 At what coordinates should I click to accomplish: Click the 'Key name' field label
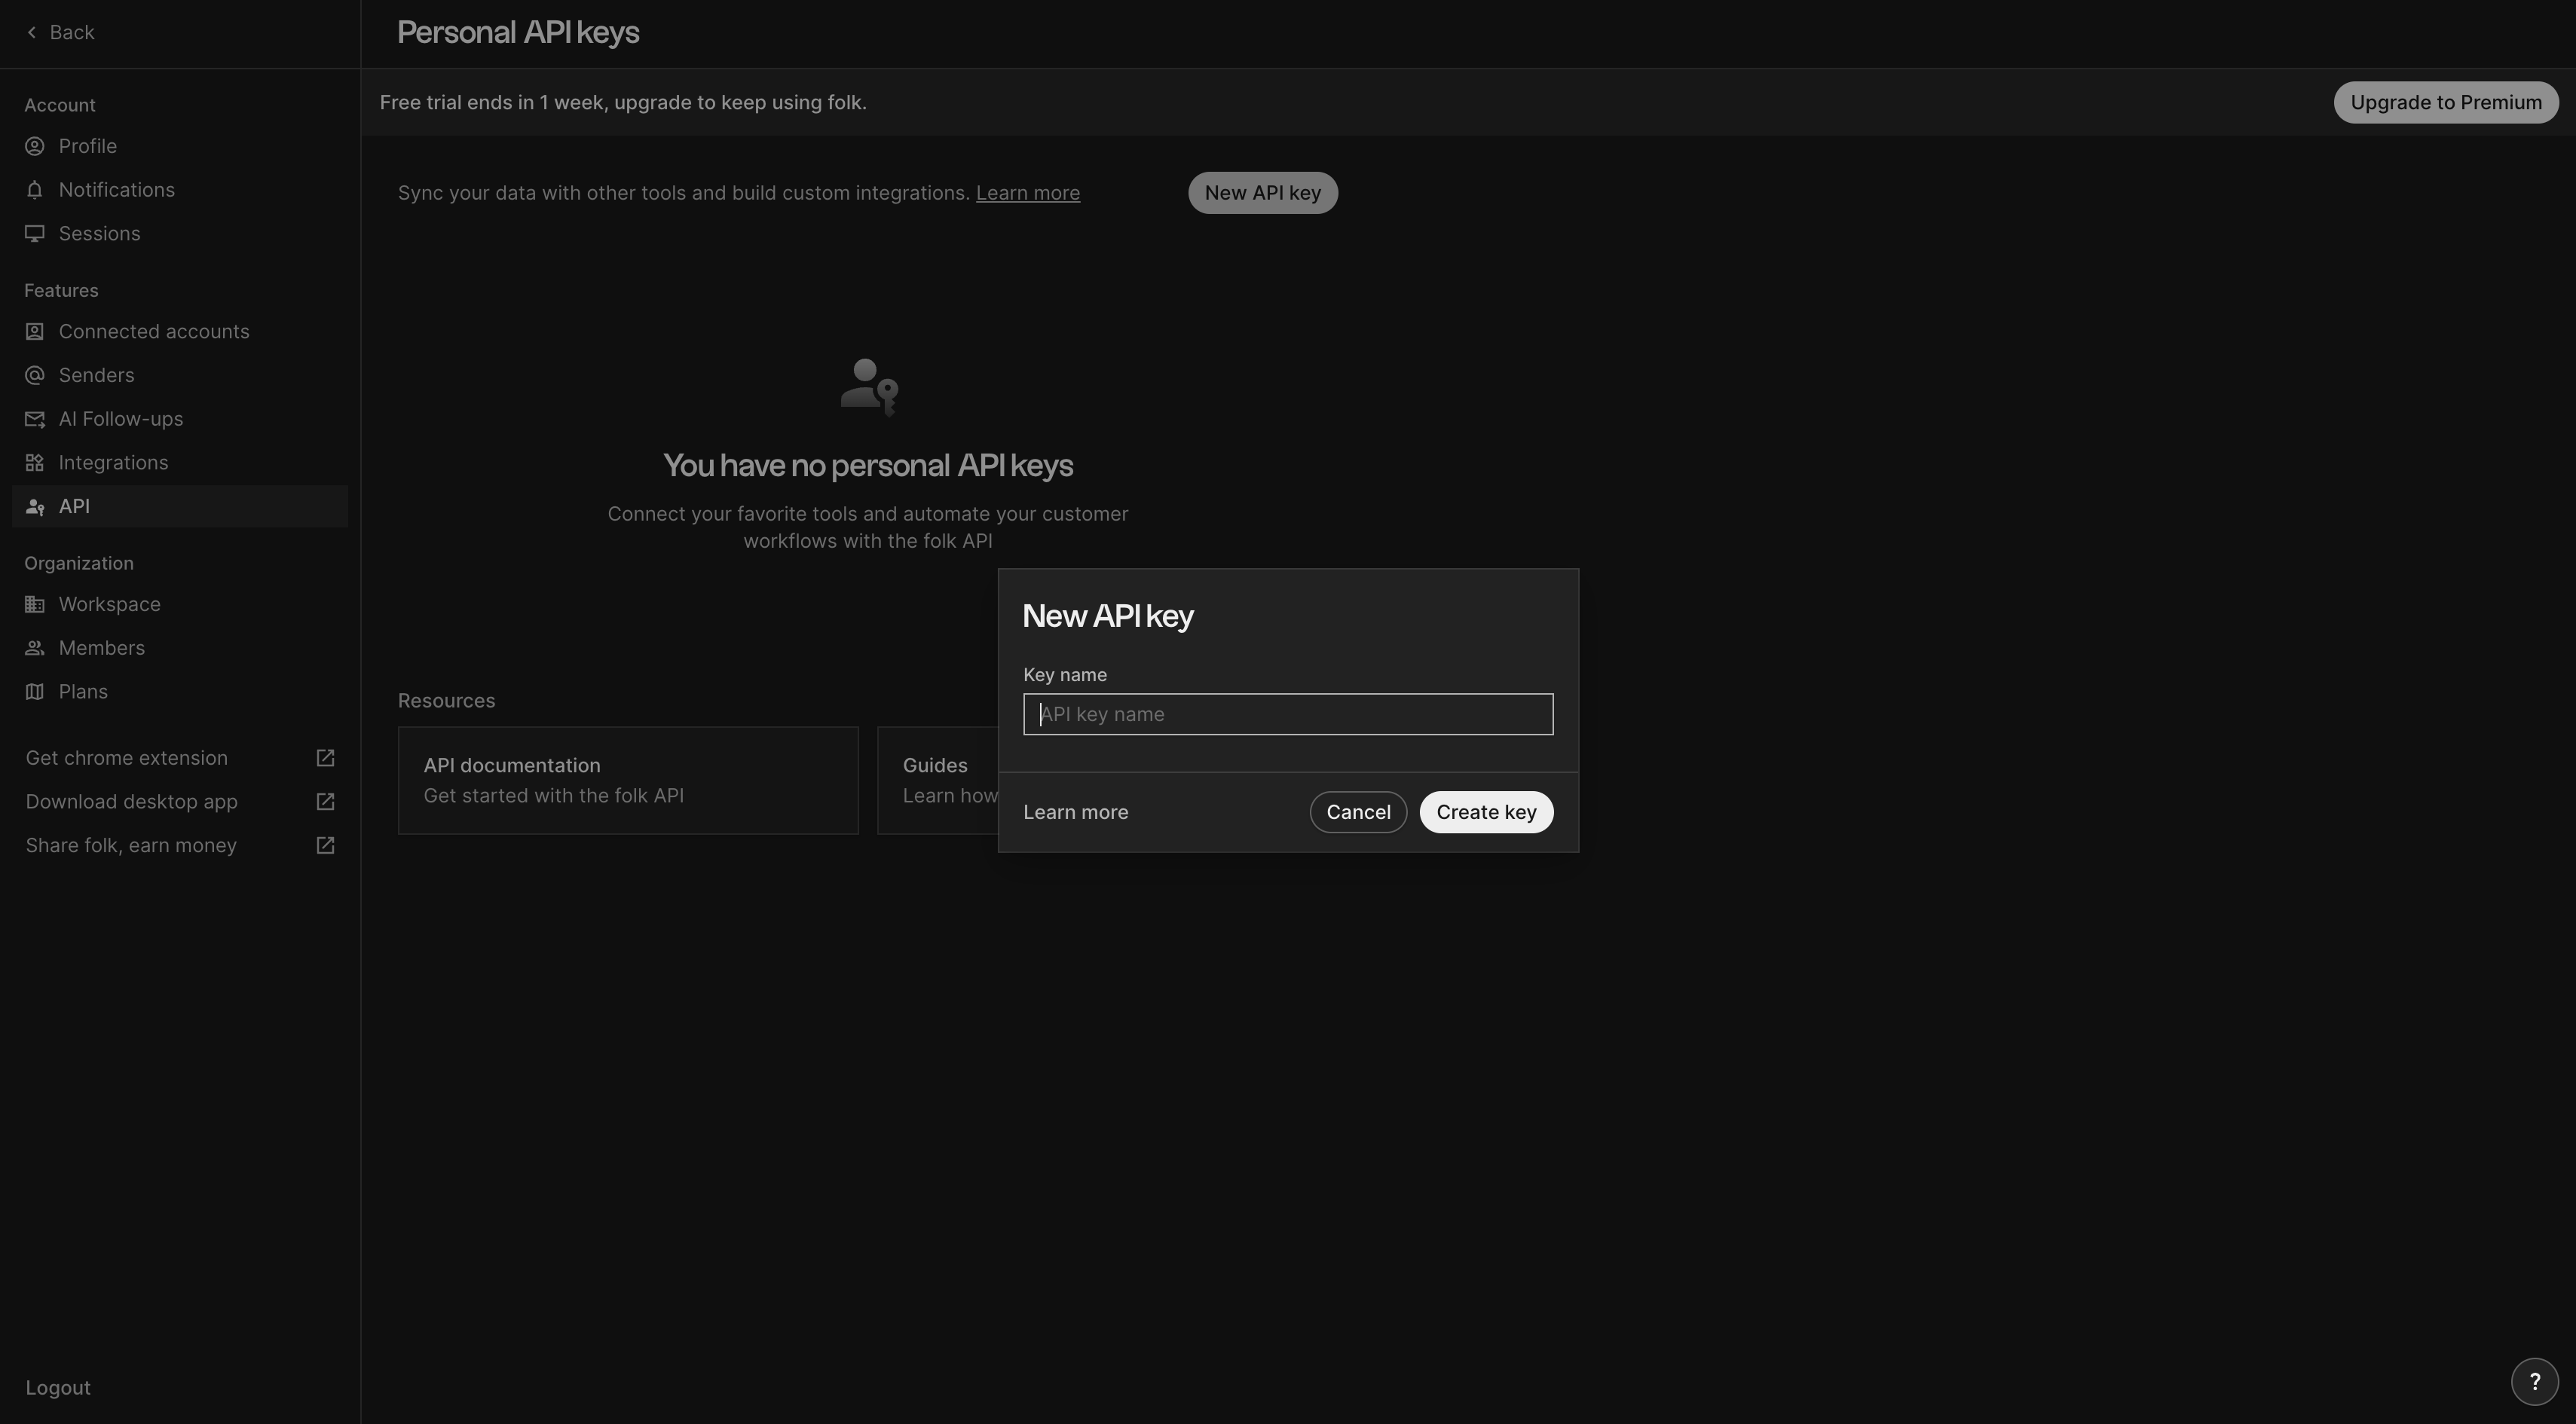tap(1065, 675)
